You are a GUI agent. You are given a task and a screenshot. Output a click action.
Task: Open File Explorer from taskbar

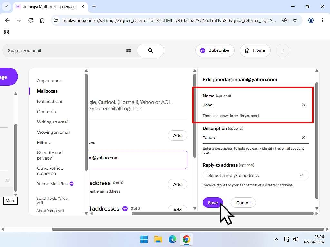(x=158, y=239)
